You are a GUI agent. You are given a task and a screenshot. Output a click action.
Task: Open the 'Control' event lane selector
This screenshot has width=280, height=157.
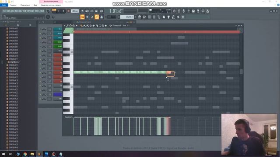click(68, 117)
